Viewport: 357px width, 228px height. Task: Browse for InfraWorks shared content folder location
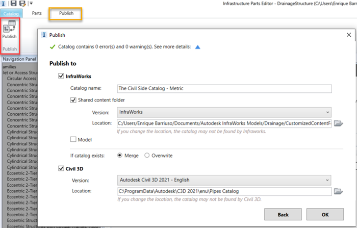338,123
